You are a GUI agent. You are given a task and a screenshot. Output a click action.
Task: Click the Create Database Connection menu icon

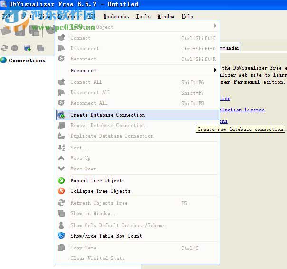click(x=61, y=115)
